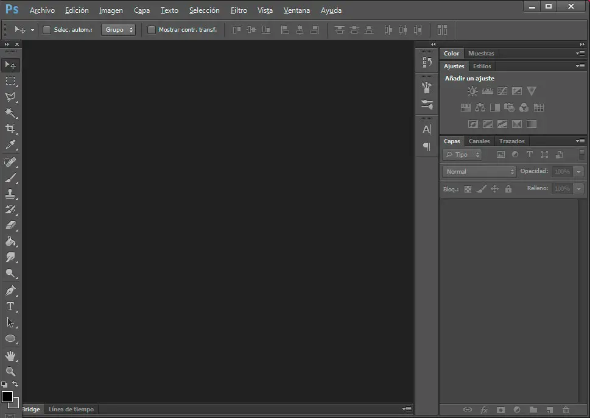
Task: Open the Color panel options menu
Action: 580,54
